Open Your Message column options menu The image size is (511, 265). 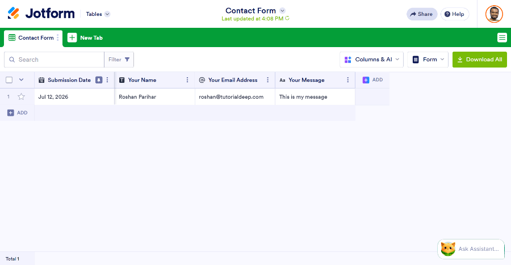[x=347, y=80]
